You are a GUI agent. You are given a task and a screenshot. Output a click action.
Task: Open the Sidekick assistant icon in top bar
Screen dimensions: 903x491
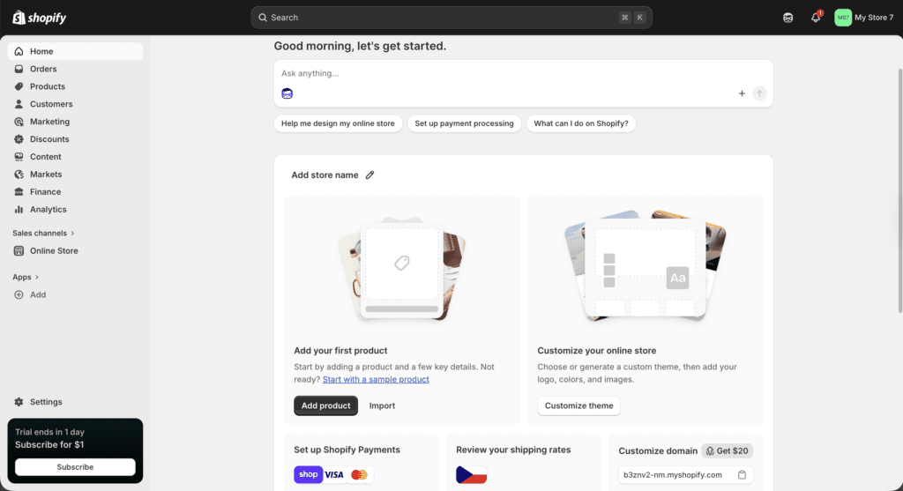point(787,18)
